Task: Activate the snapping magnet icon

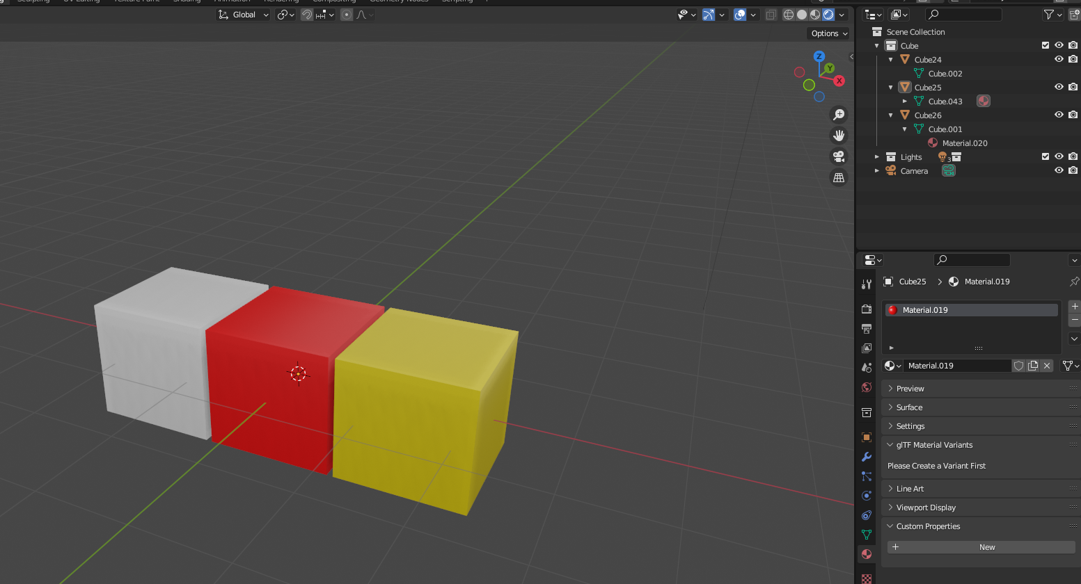Action: pos(306,14)
